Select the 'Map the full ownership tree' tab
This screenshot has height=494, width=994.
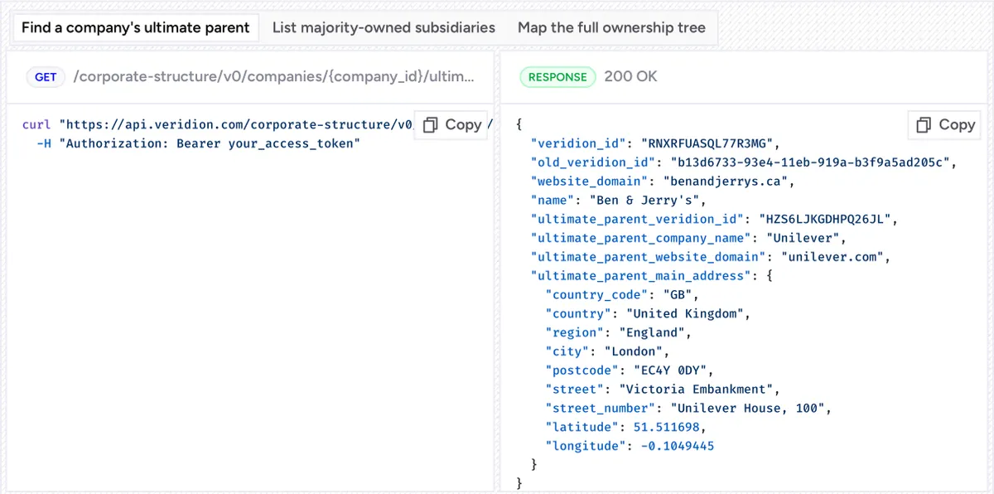611,27
